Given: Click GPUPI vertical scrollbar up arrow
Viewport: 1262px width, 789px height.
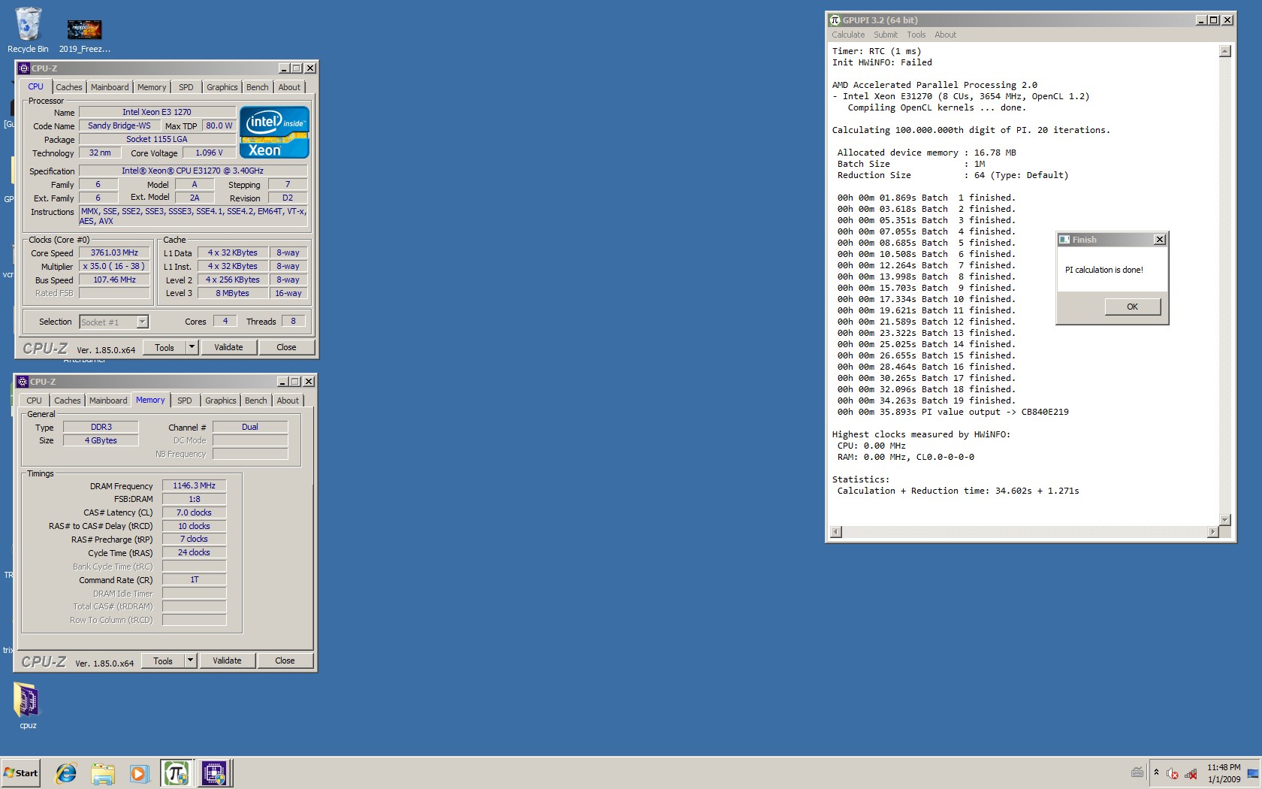Looking at the screenshot, I should click(x=1224, y=51).
